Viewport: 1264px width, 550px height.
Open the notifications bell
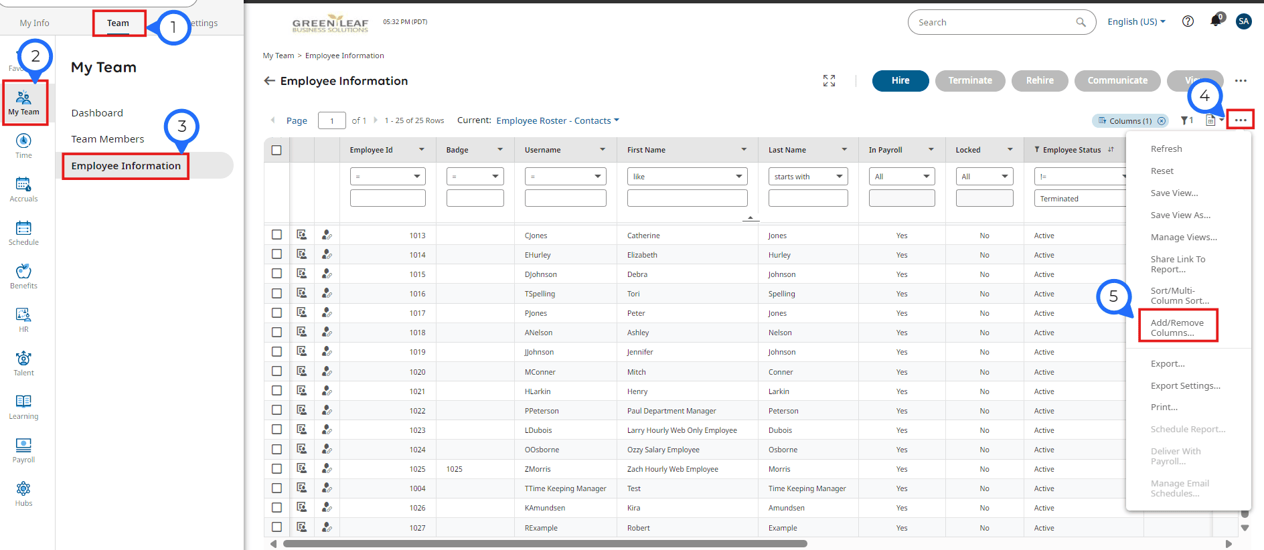coord(1216,21)
